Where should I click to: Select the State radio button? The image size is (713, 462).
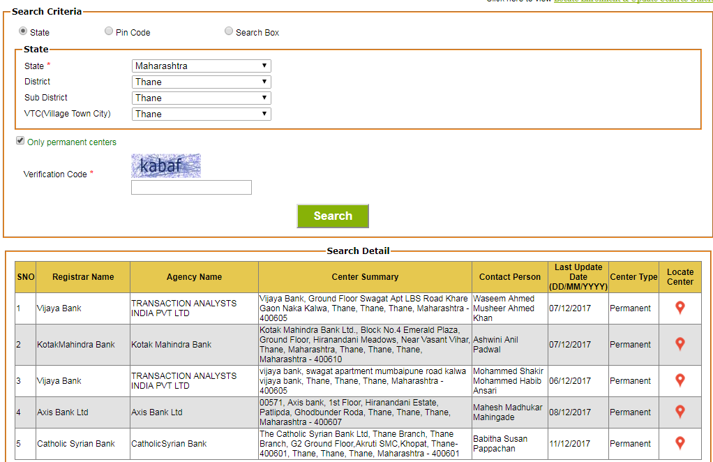[21, 31]
